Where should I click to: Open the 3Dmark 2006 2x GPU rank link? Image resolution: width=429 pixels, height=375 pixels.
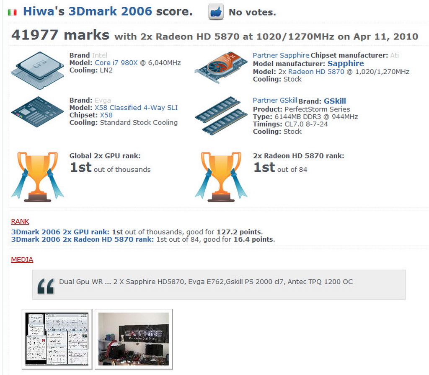tap(60, 232)
